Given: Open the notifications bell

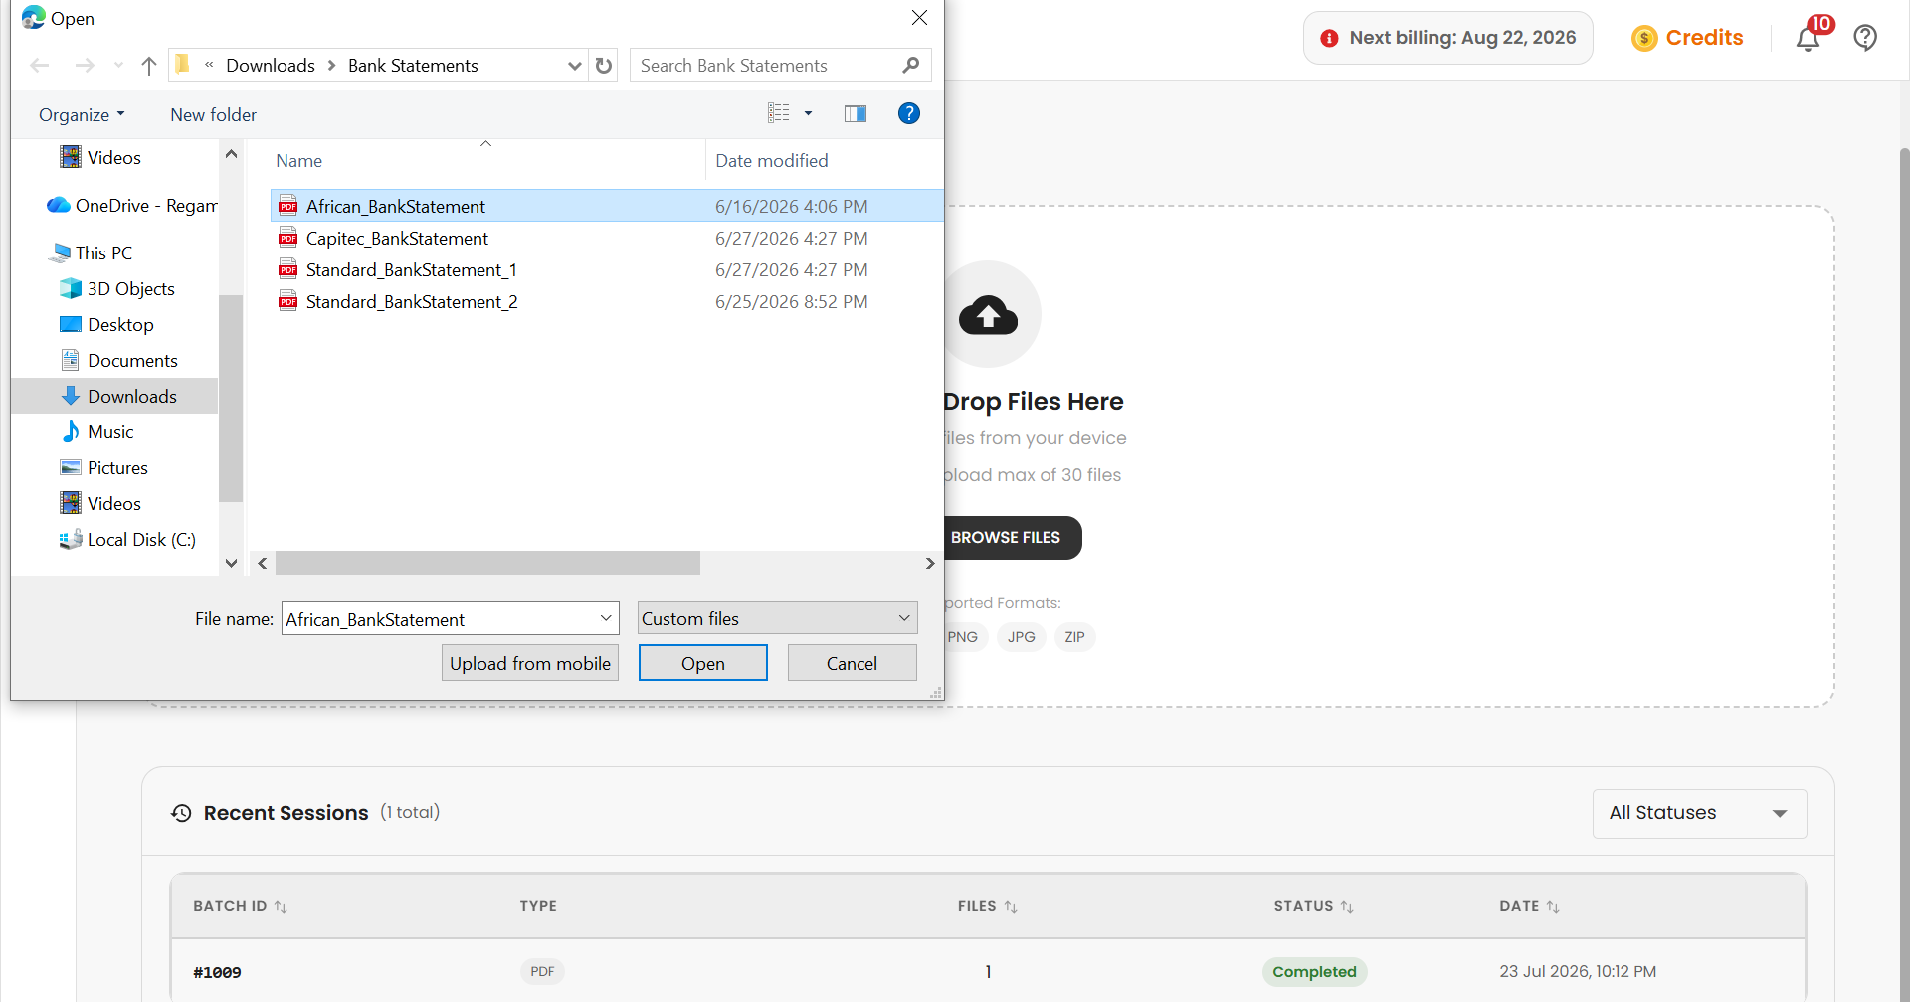Looking at the screenshot, I should [x=1809, y=39].
